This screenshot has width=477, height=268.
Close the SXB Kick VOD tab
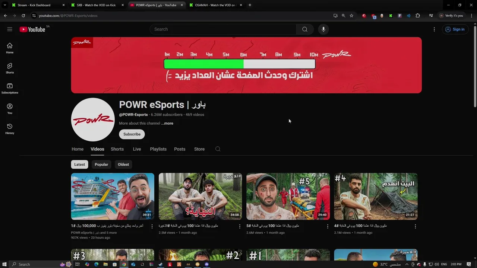click(123, 5)
